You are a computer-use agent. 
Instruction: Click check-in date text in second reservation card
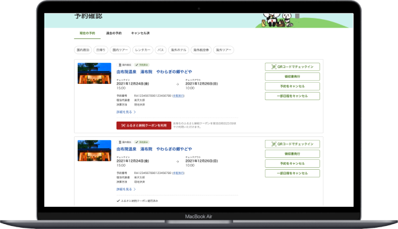[x=132, y=161]
